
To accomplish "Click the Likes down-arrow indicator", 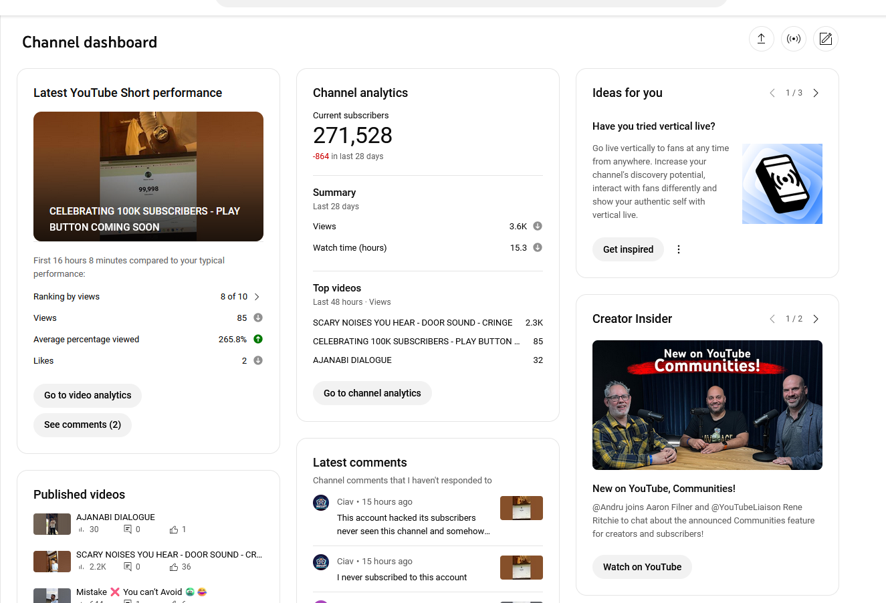I will coord(258,361).
